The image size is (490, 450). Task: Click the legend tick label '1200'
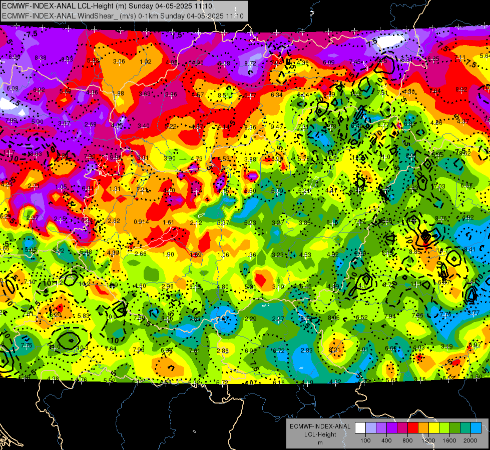[428, 440]
